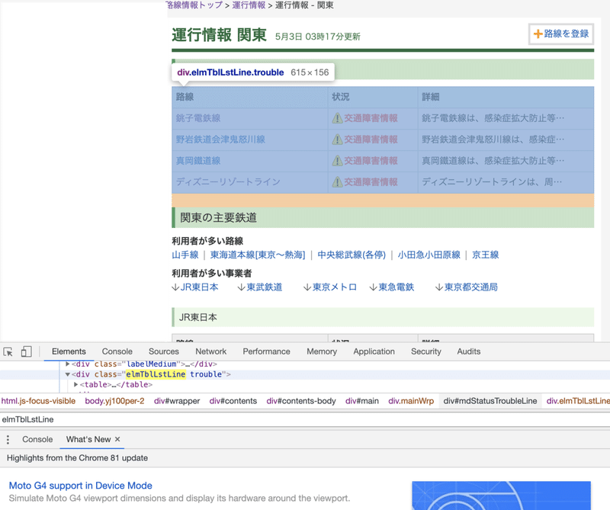The height and width of the screenshot is (510, 610).
Task: Click div.mainWrp breadcrumb
Action: pyautogui.click(x=411, y=401)
